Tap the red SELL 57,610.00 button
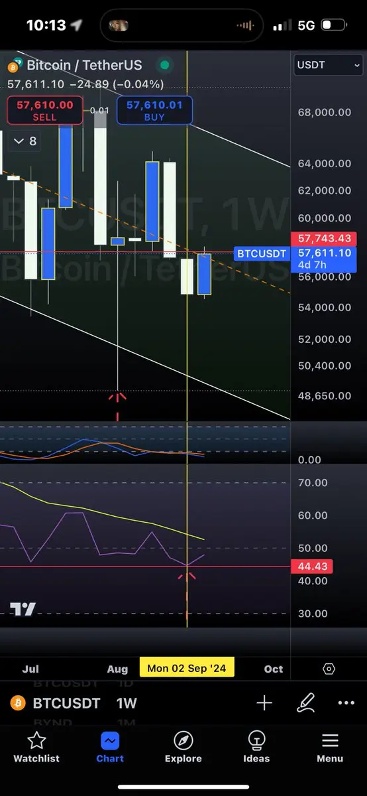 [x=45, y=110]
